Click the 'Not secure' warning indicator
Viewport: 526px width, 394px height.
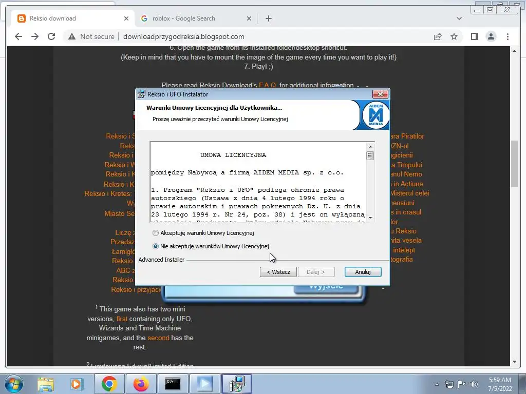[x=91, y=36]
